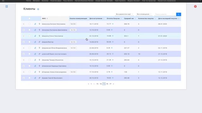
Task: Open the Метрика bookmark in top bar
Action: (36, 1)
